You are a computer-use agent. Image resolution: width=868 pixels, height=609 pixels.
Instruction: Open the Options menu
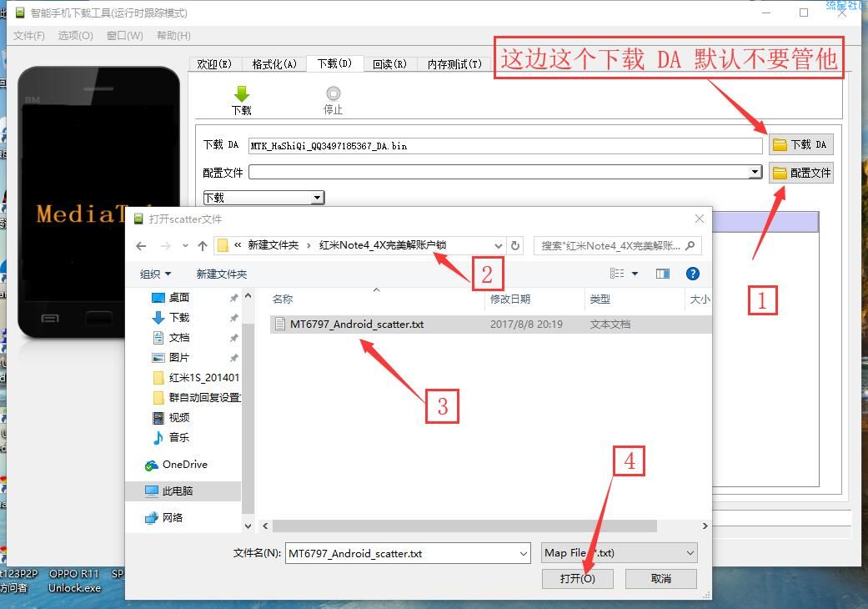tap(75, 35)
